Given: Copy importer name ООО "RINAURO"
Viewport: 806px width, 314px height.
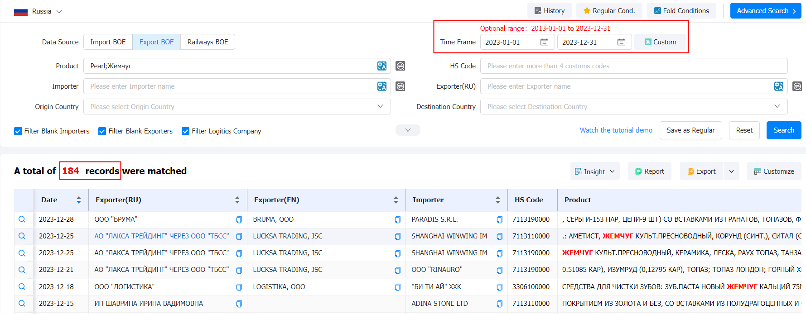Looking at the screenshot, I should [499, 271].
